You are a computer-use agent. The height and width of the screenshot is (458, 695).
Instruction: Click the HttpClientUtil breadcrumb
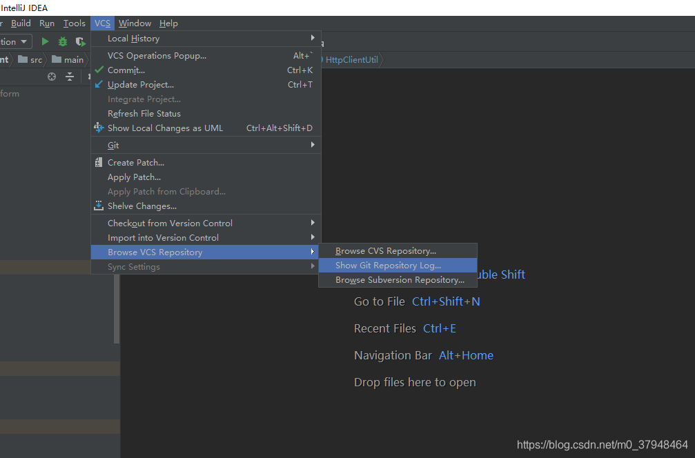tap(351, 60)
